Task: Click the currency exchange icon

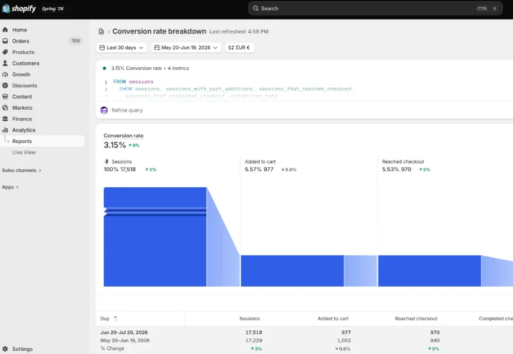Action: point(231,47)
